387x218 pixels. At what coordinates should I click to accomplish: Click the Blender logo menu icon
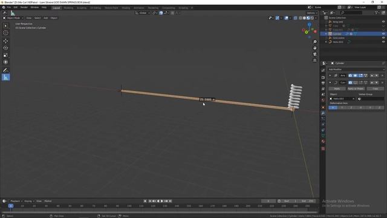[x=4, y=7]
